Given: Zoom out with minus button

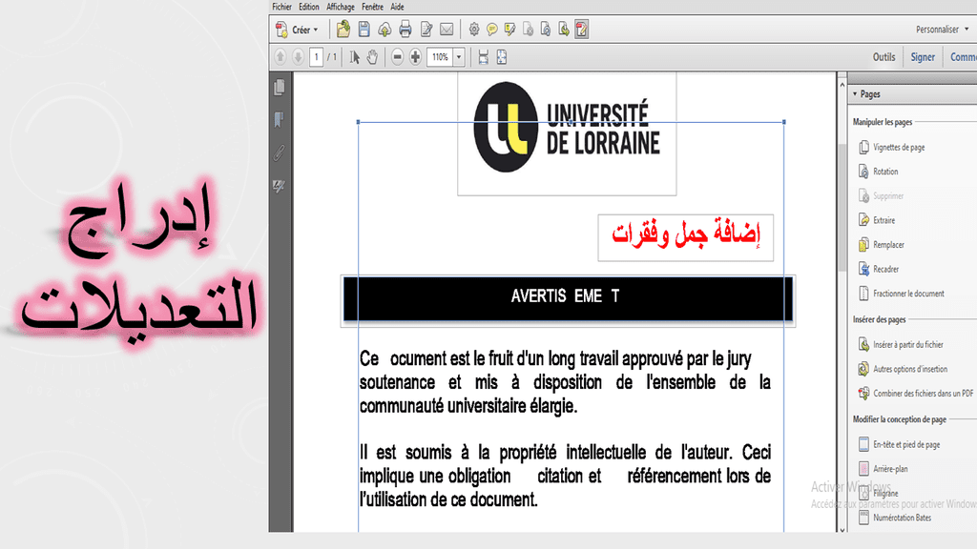Looking at the screenshot, I should (397, 57).
